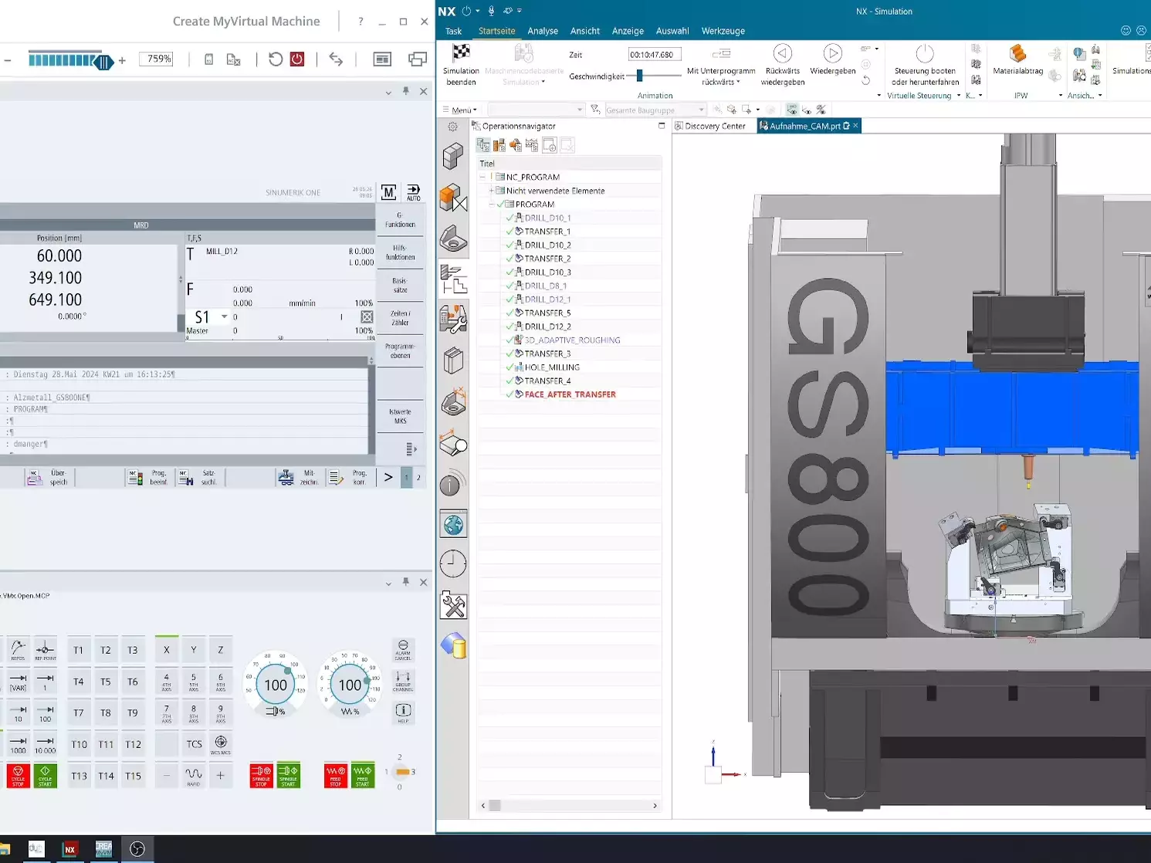Screen dimensions: 1151x863
Task: Click the Materialabtrag icon
Action: 1017,53
